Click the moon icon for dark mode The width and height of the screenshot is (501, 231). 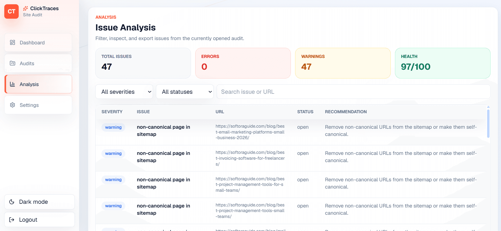(12, 202)
